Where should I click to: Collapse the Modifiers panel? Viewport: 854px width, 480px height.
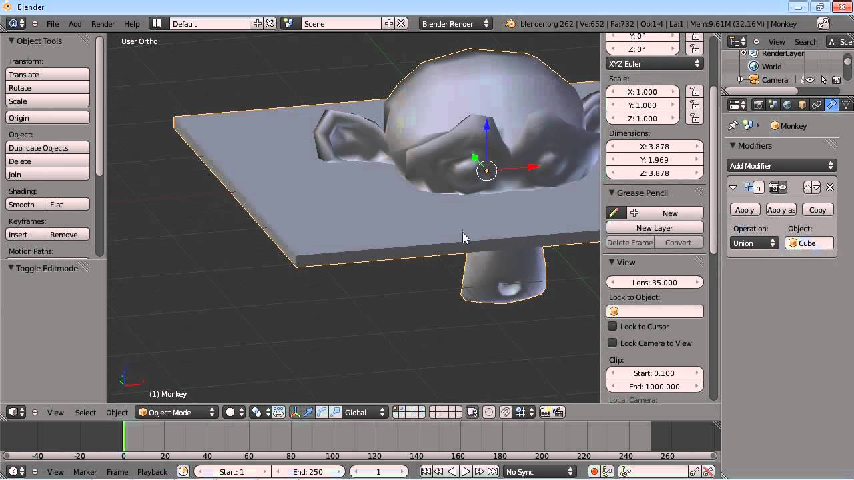[733, 145]
